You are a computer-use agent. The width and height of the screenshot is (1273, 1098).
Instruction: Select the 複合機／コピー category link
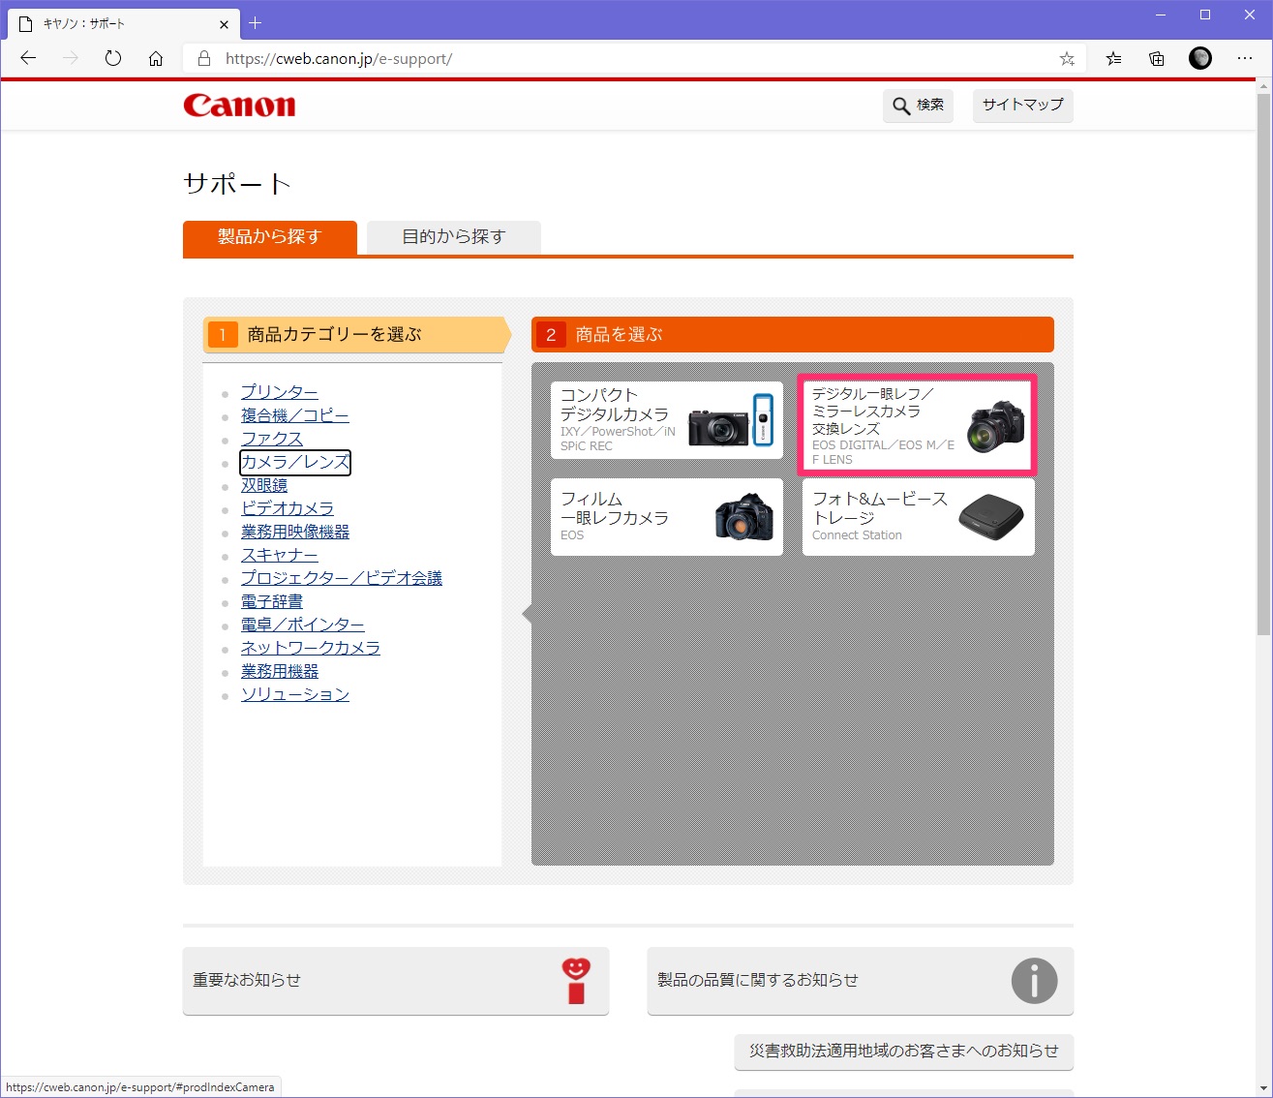click(295, 415)
